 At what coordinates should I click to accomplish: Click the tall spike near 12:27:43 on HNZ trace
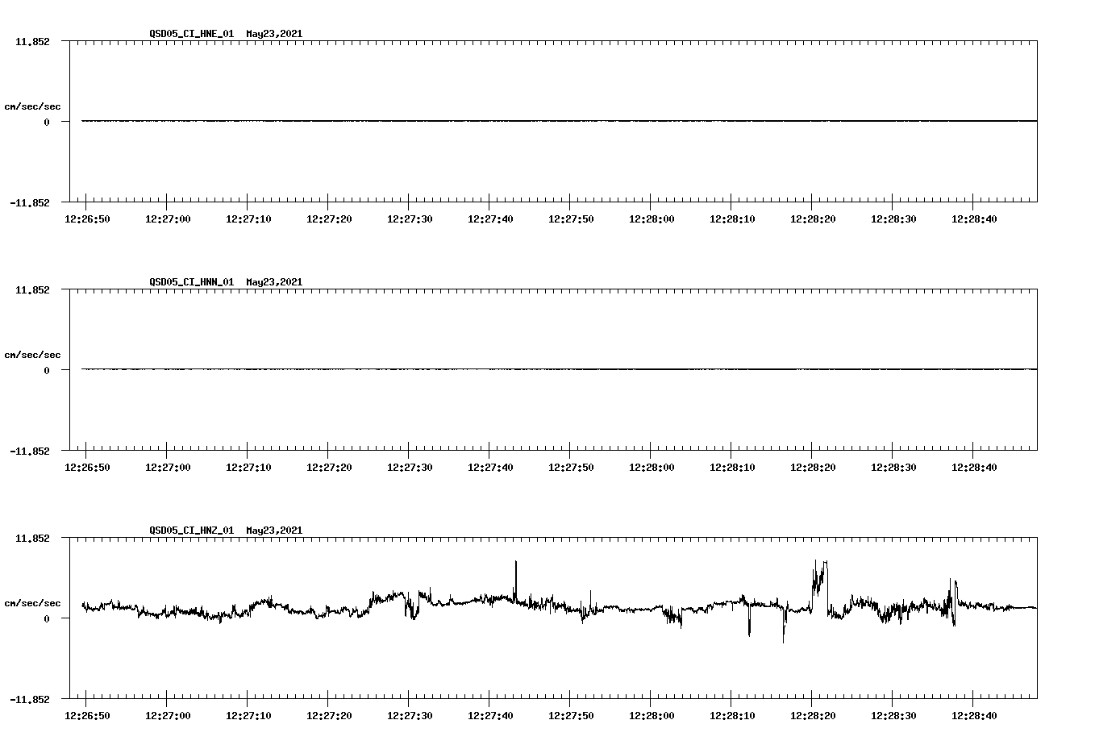(x=517, y=572)
